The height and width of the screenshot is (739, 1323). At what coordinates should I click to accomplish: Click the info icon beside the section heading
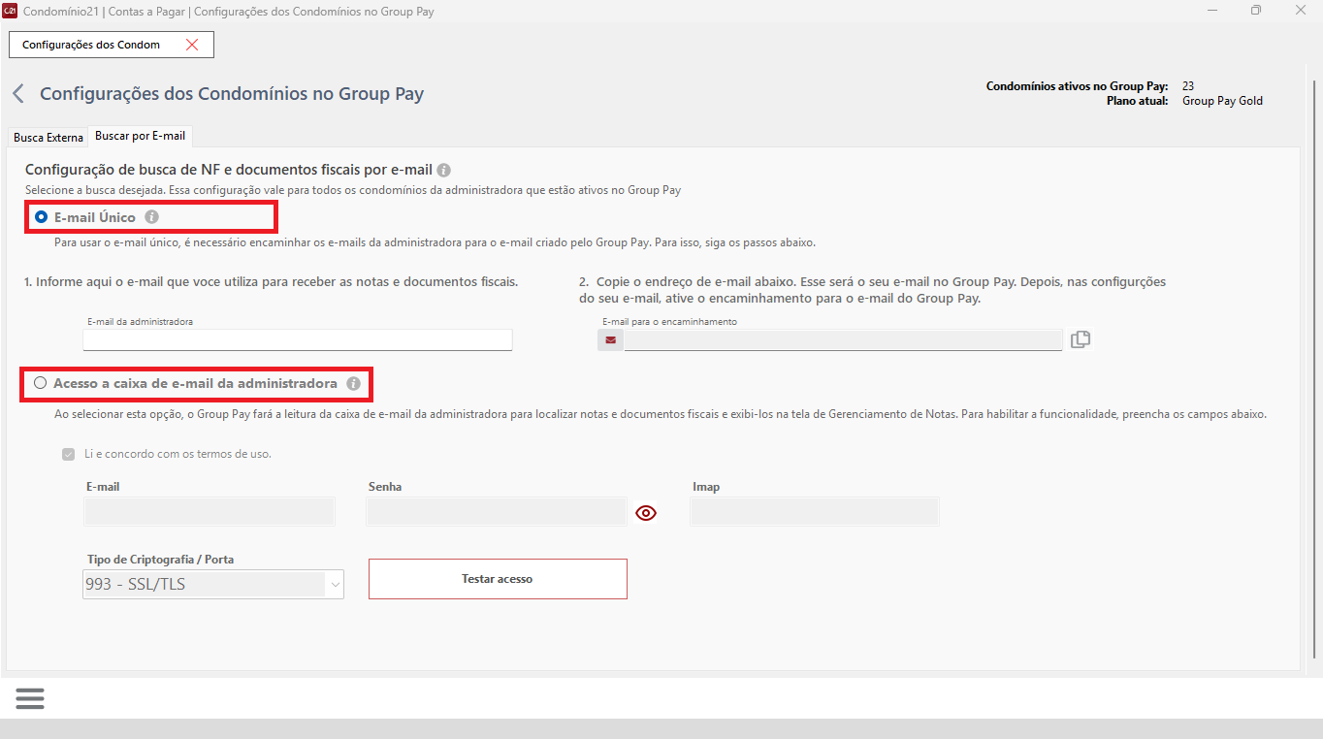click(x=443, y=170)
